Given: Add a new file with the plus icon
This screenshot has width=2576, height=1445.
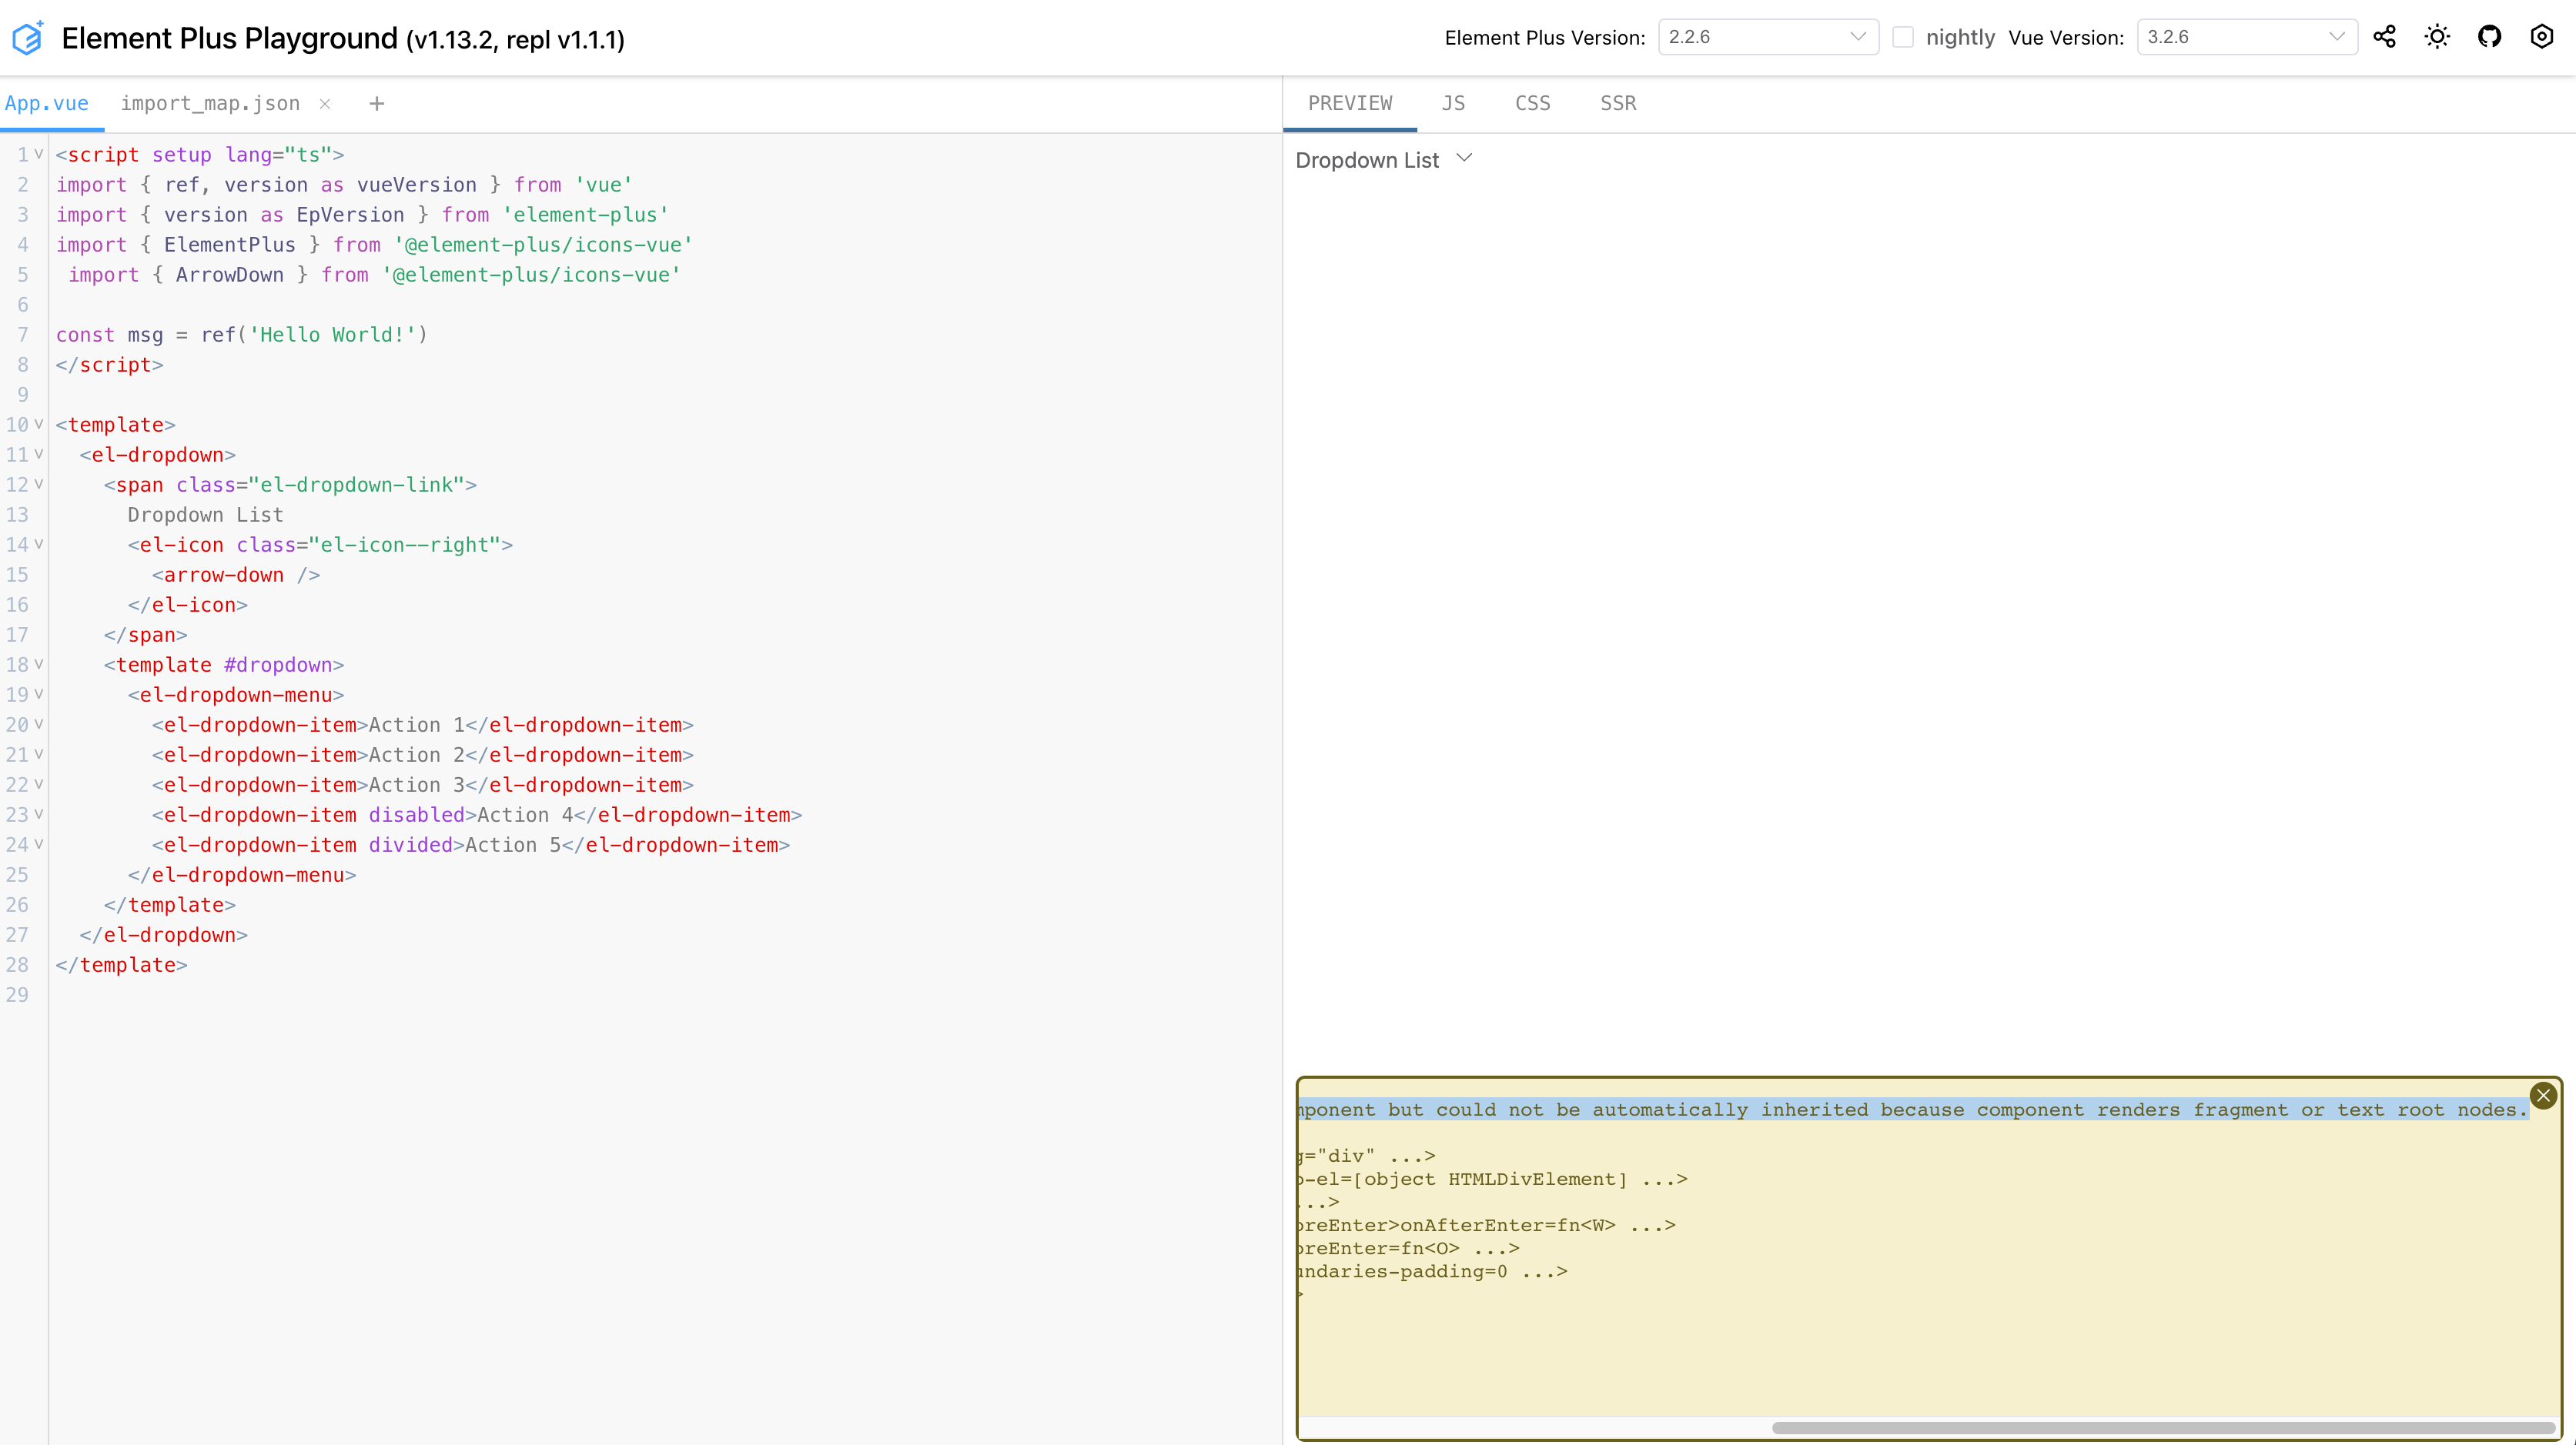Looking at the screenshot, I should 377,103.
